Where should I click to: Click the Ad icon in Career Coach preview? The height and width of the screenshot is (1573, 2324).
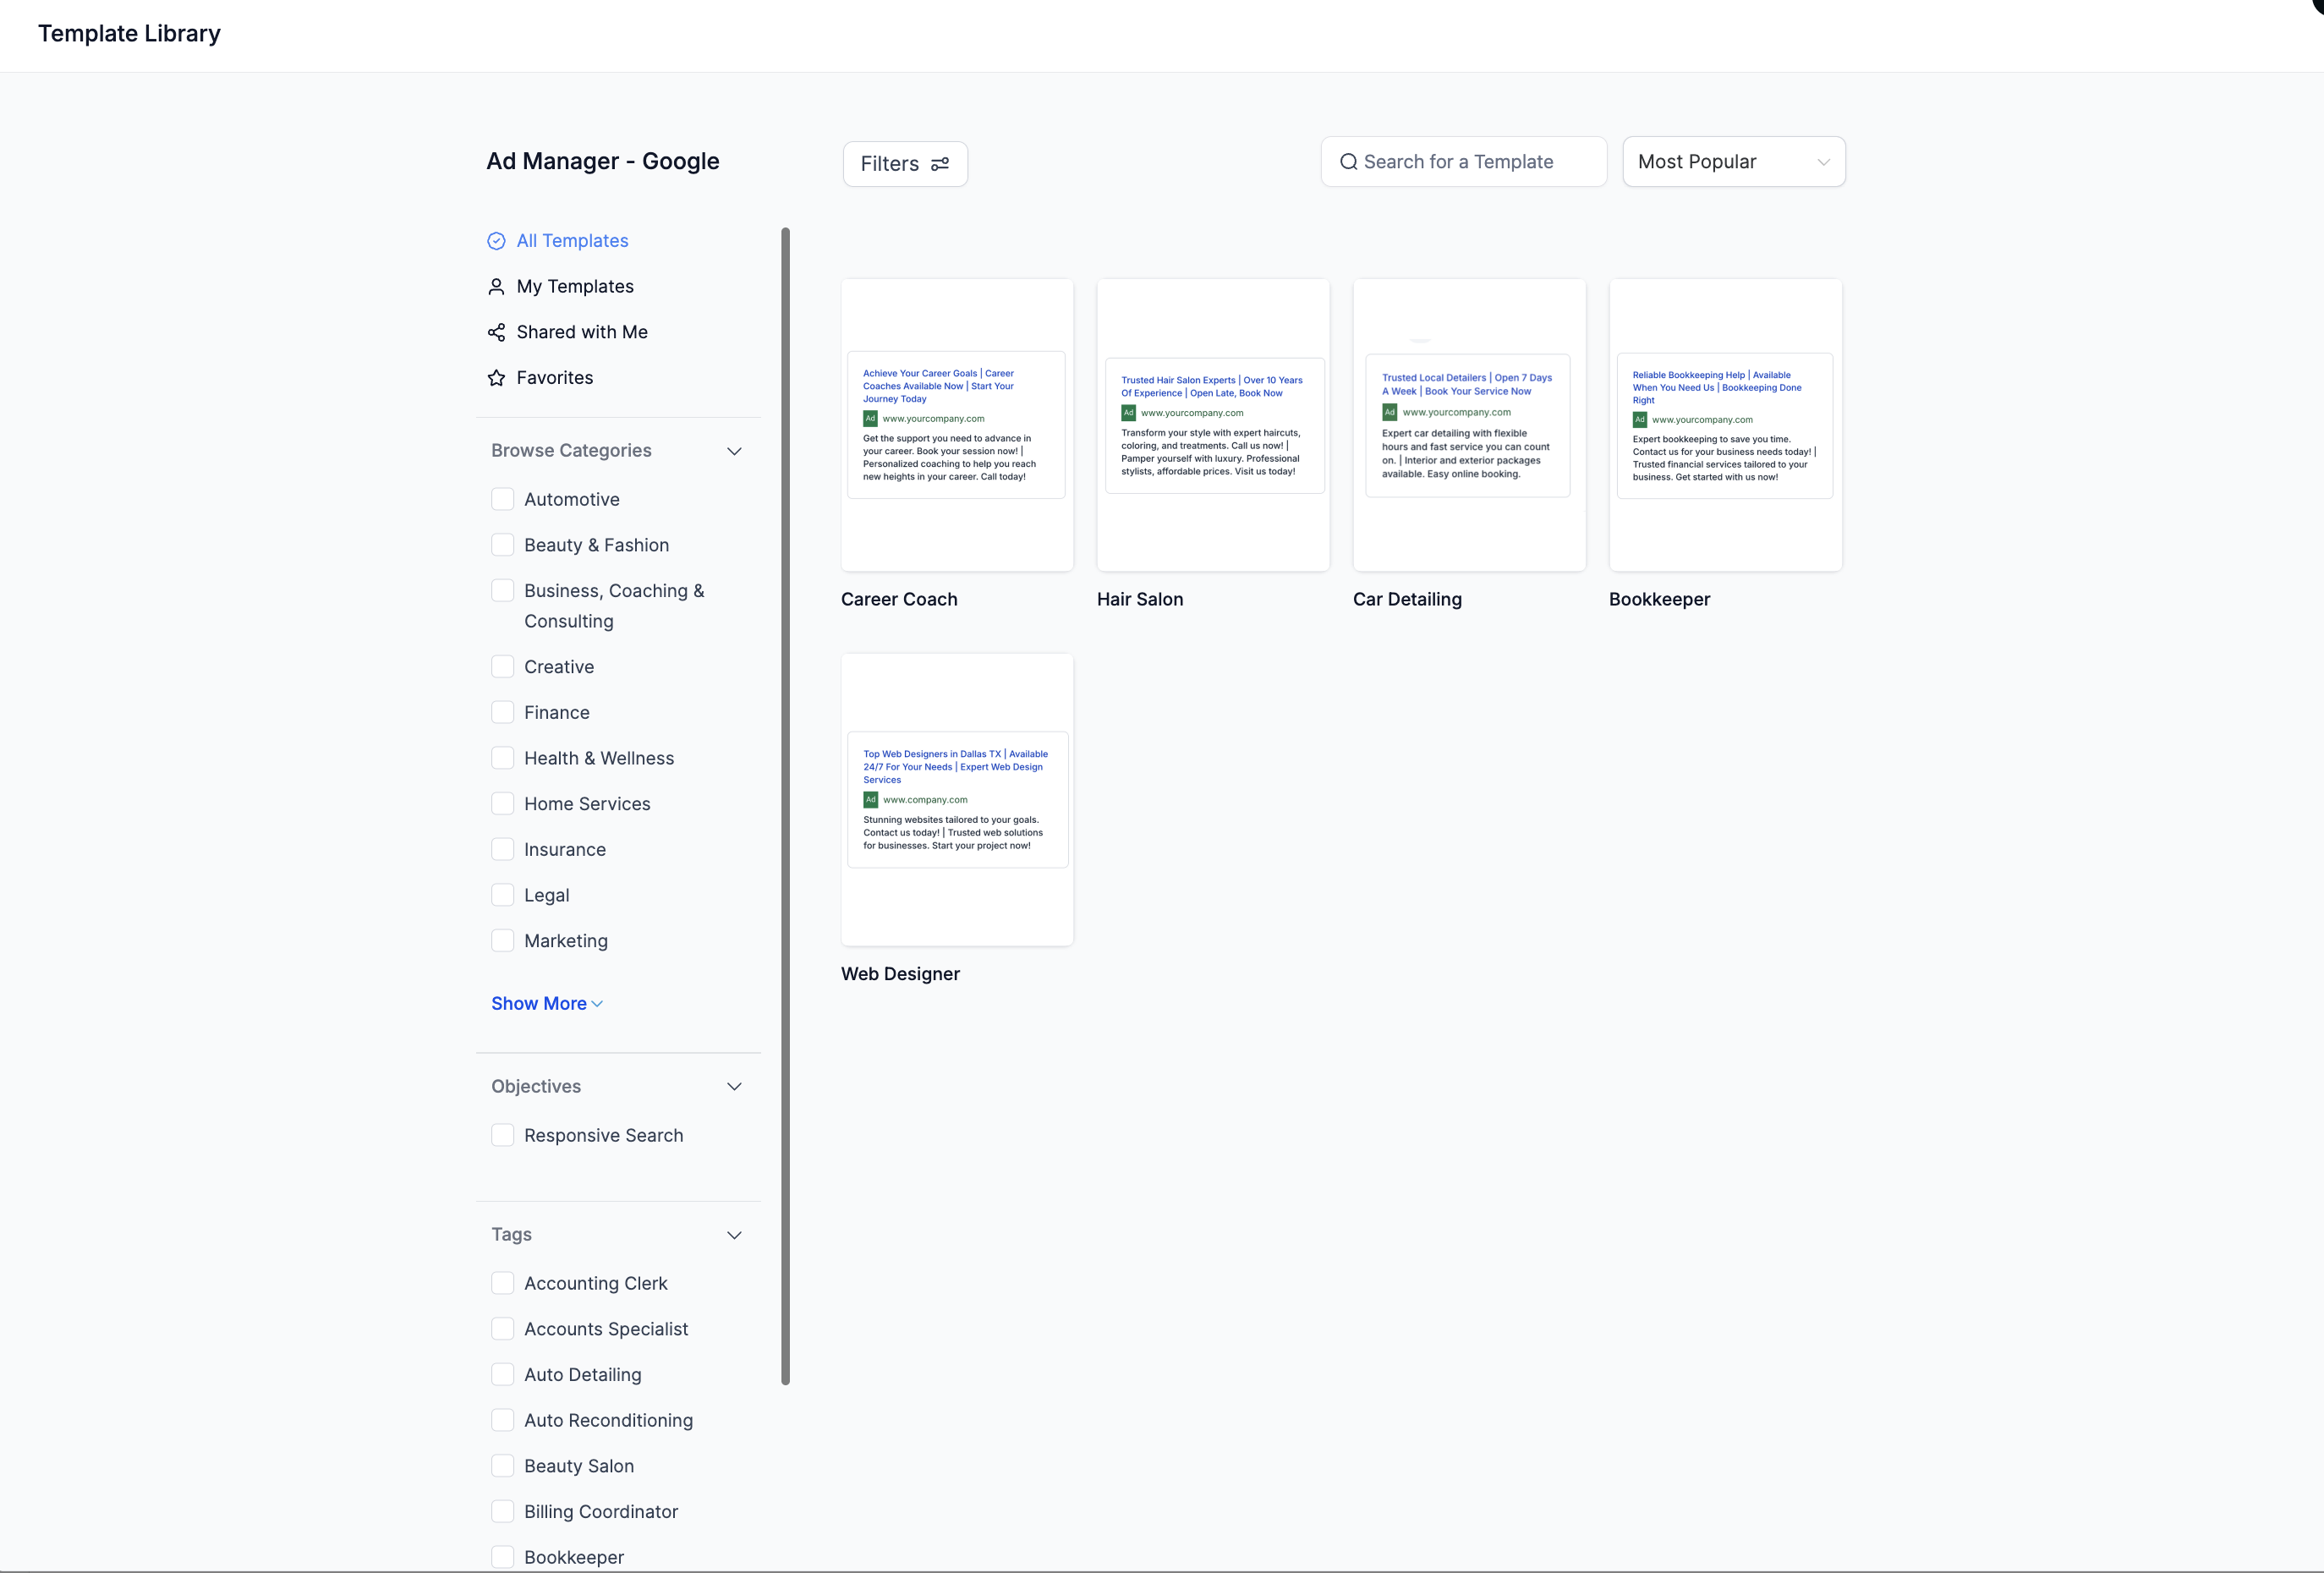870,419
